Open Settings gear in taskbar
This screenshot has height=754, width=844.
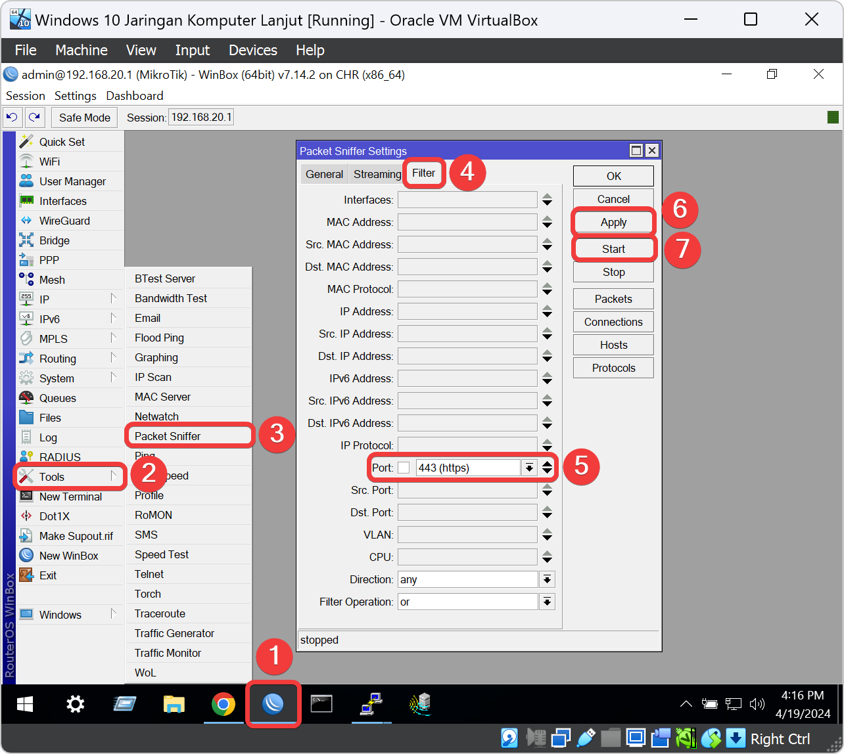76,705
